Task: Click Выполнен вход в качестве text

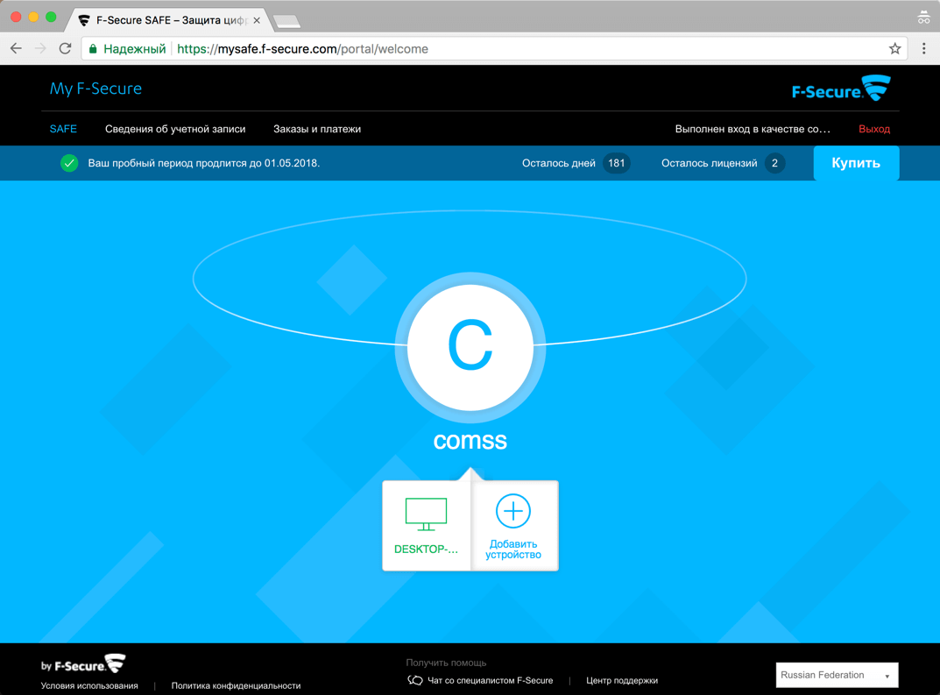Action: (753, 129)
